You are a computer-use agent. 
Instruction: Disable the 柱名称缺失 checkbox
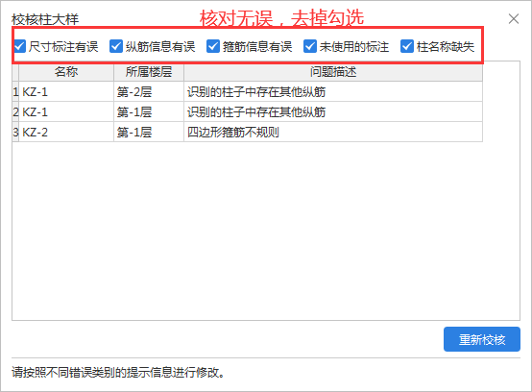pyautogui.click(x=407, y=46)
